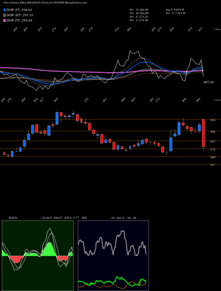Click the 273 price level label
The image size is (221, 291).
tap(213, 149)
